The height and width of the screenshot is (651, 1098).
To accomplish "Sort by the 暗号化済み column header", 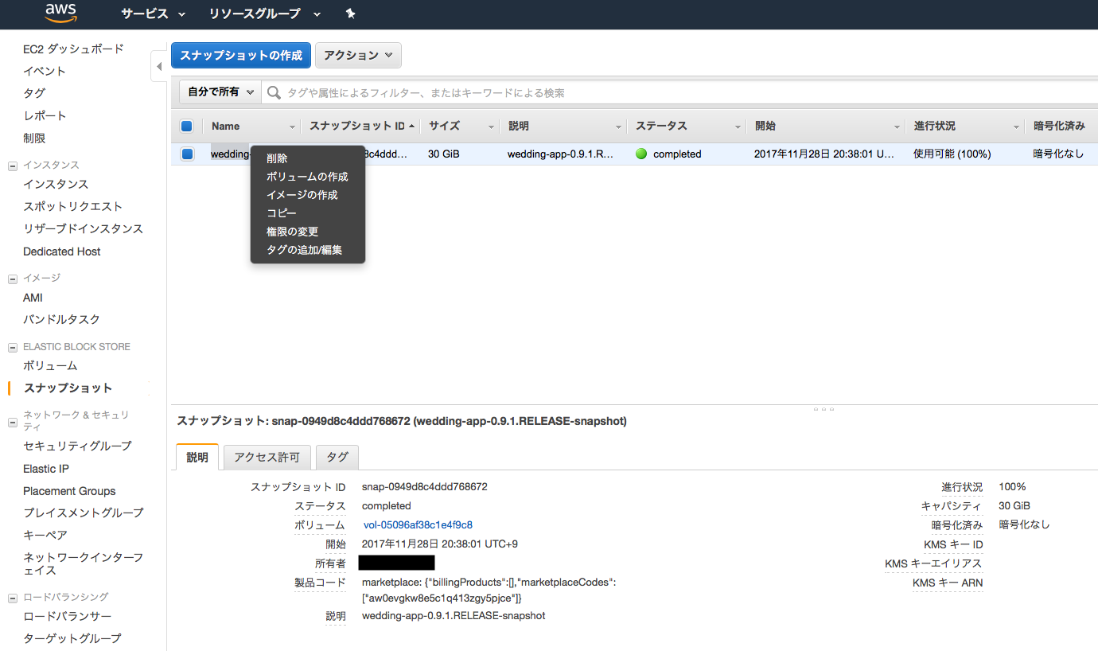I will [x=1061, y=126].
